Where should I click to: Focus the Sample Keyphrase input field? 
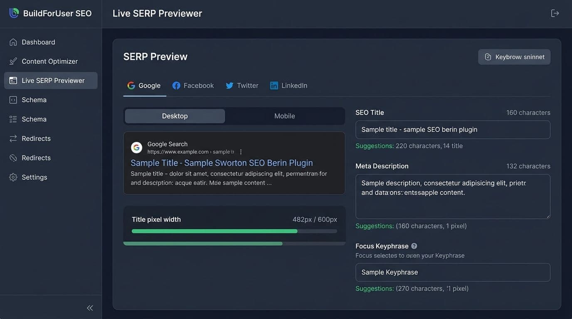point(453,272)
